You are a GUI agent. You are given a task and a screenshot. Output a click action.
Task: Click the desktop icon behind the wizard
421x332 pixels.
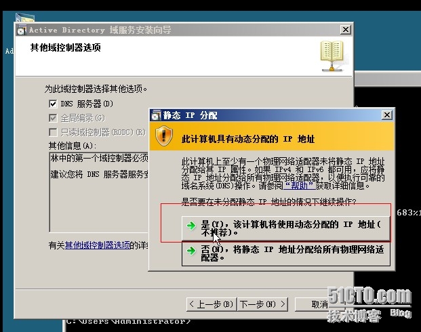(25, 17)
